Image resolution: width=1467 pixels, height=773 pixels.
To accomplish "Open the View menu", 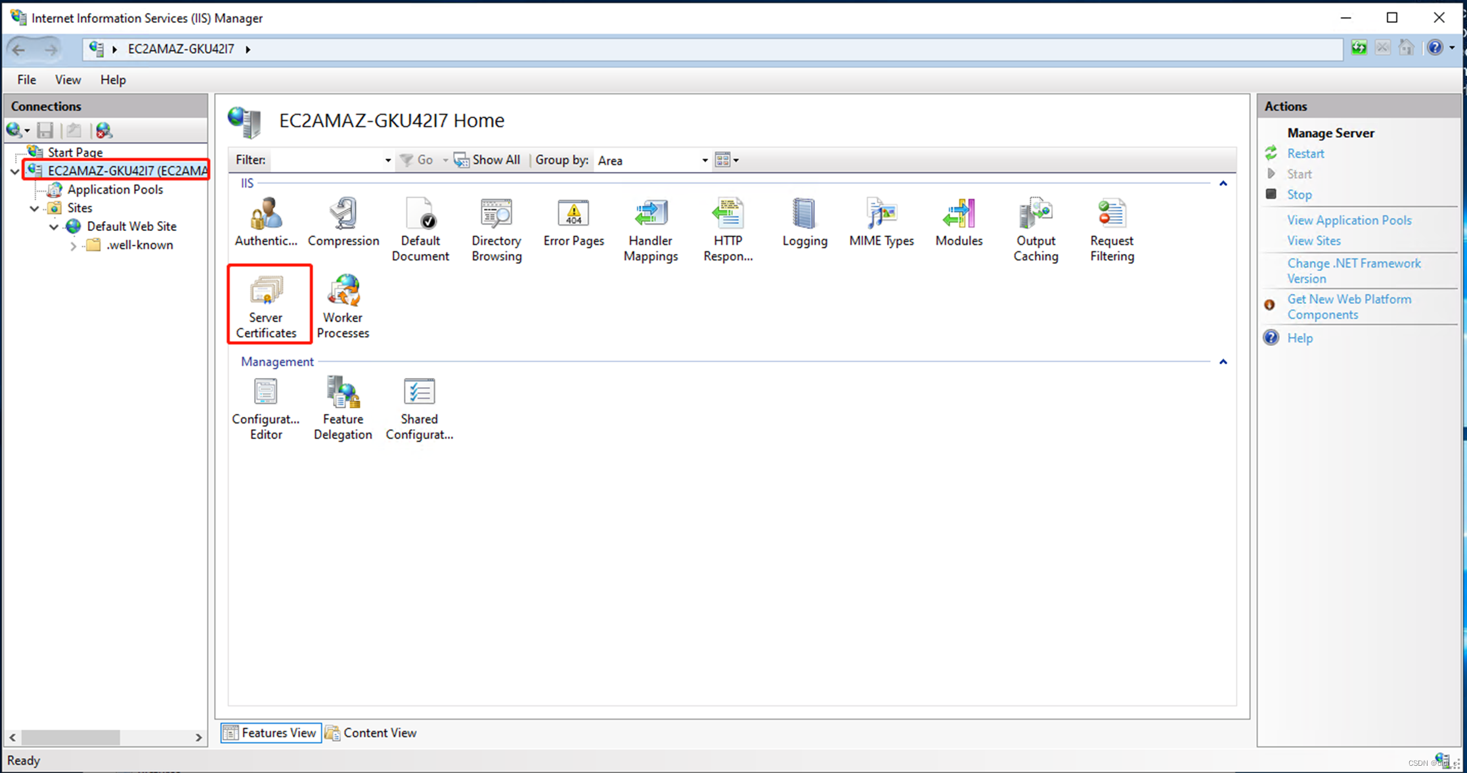I will pos(68,80).
